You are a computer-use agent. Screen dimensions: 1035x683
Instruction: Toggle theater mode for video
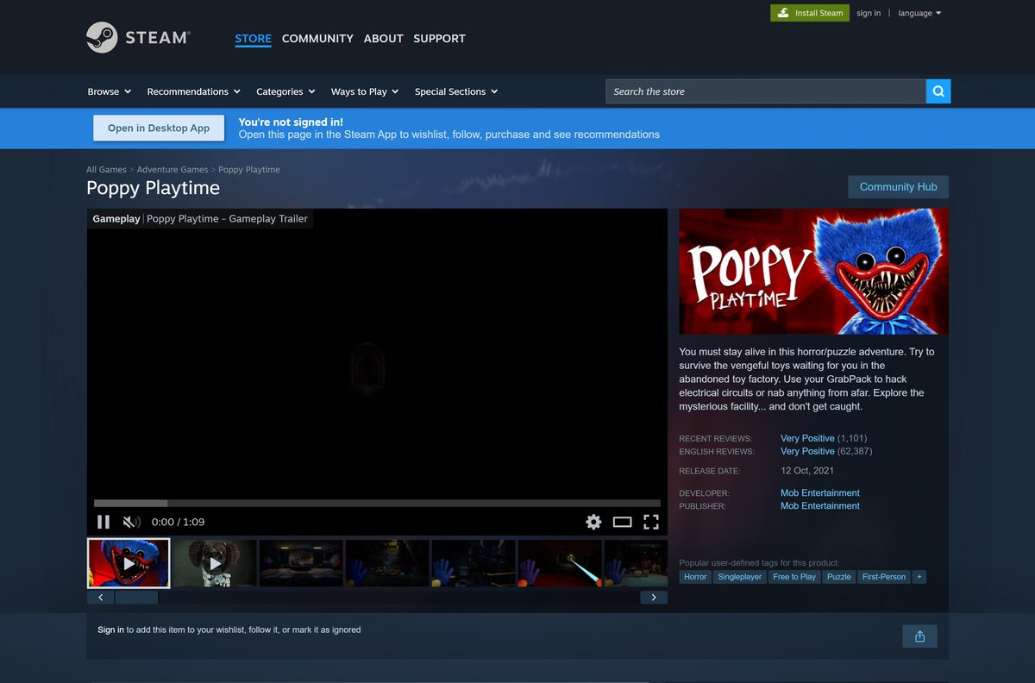623,522
